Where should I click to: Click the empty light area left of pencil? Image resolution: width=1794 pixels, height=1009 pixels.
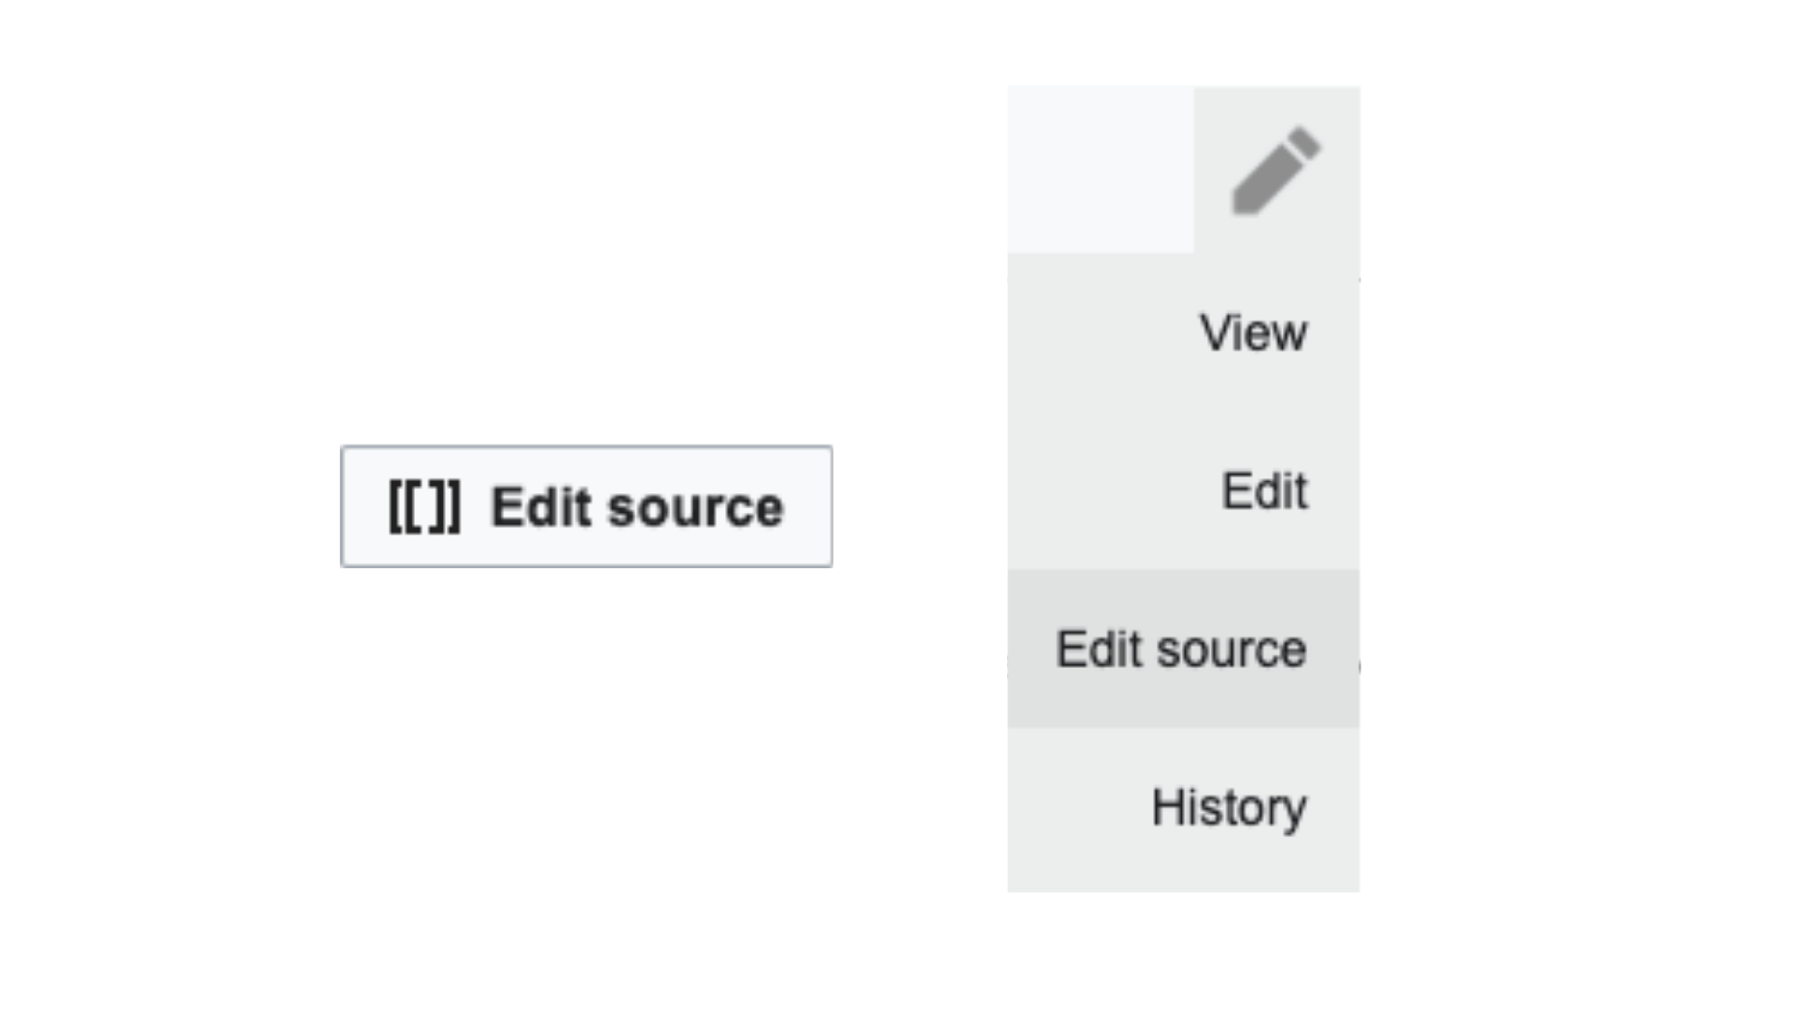[x=1100, y=169]
